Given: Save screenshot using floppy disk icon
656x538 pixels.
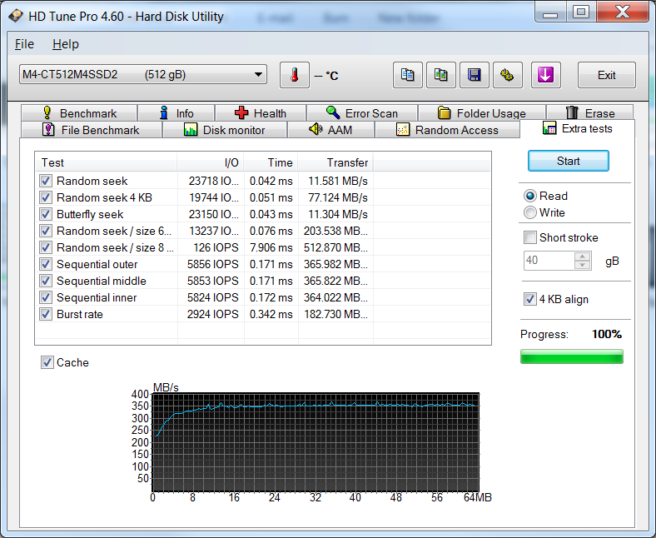Looking at the screenshot, I should 474,75.
